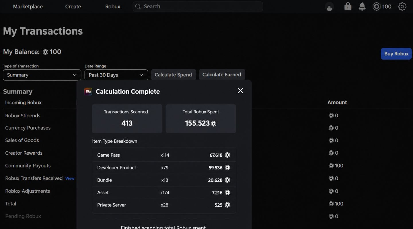Screen dimensions: 413x229
Task: Click Robux icon beside Total Robux Spent
Action: 214,124
